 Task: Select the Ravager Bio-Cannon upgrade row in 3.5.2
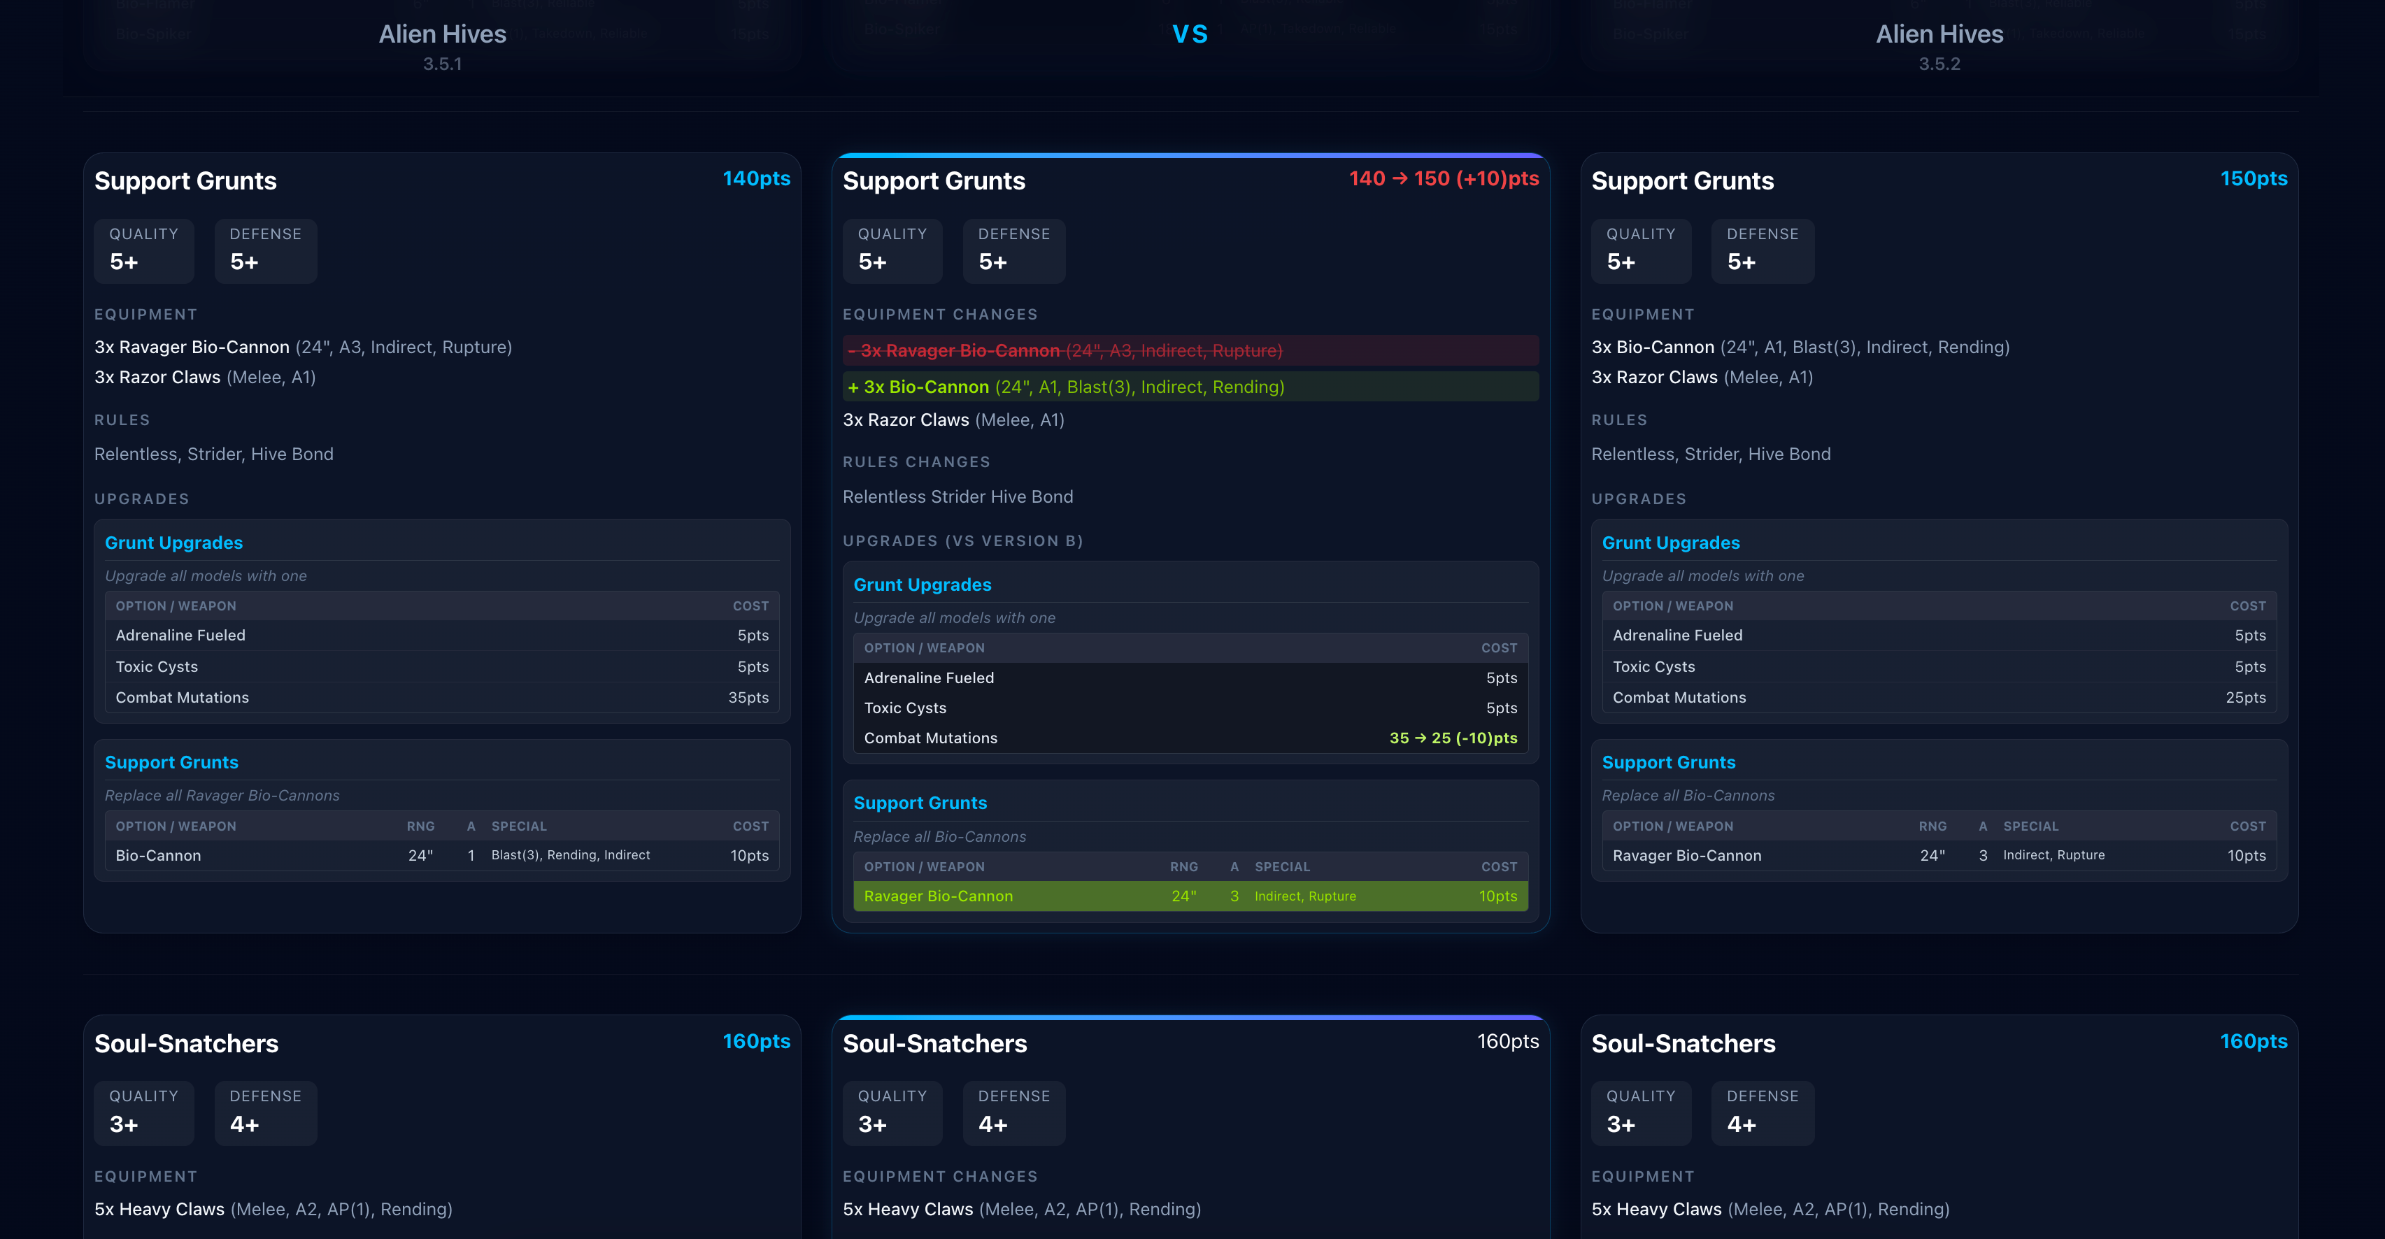pyautogui.click(x=1939, y=856)
